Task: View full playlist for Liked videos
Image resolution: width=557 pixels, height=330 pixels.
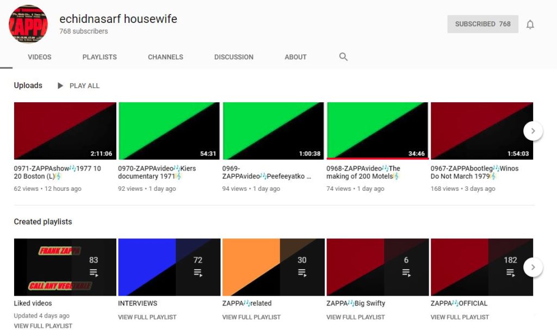Action: point(43,326)
